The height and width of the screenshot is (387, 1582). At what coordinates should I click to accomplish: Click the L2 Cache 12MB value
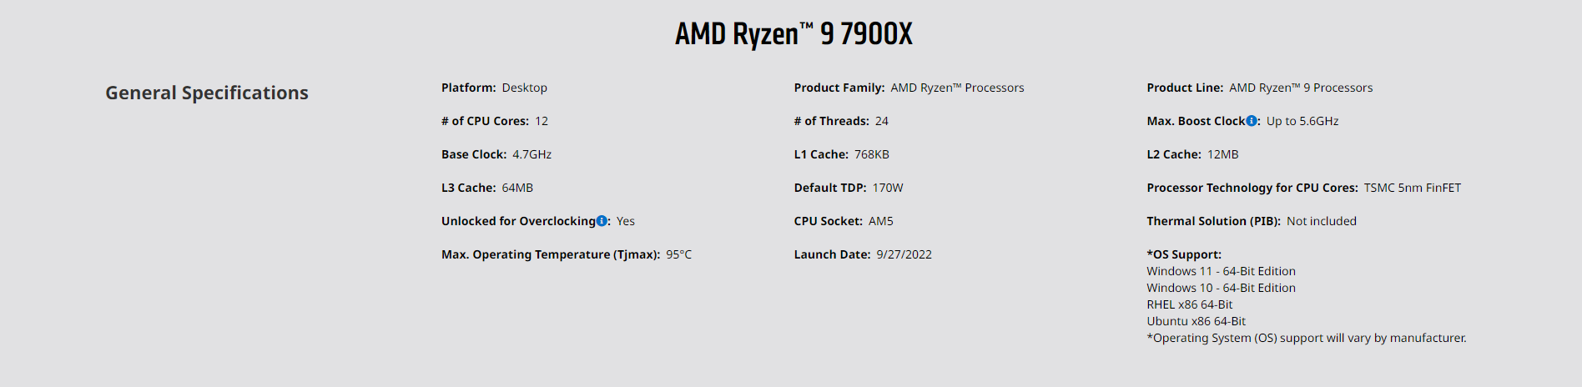1223,154
